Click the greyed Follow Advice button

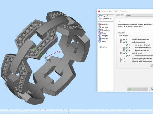pos(138,89)
